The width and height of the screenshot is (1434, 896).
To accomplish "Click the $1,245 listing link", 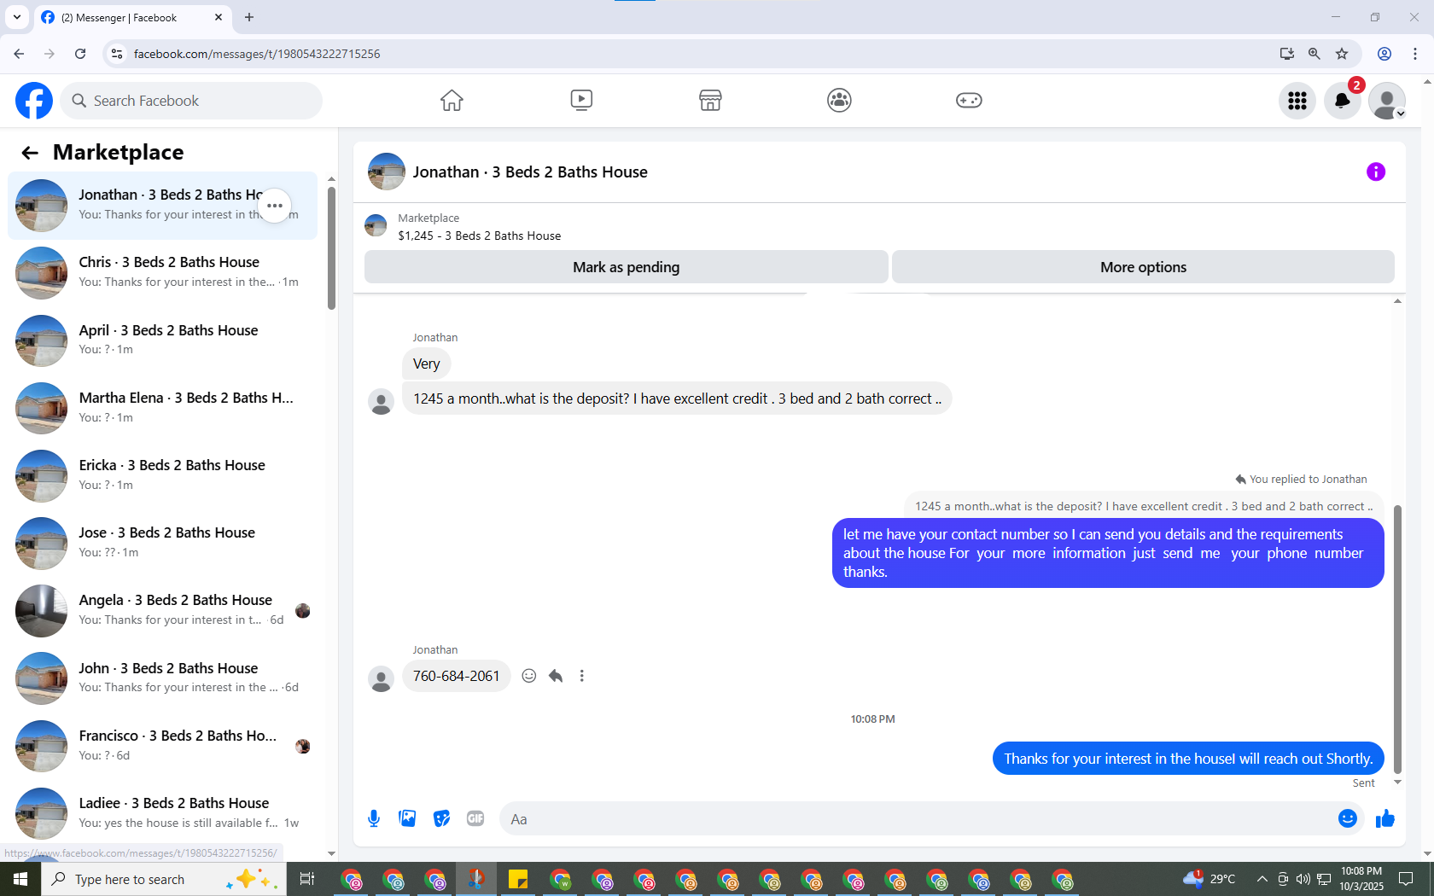I will 480,236.
